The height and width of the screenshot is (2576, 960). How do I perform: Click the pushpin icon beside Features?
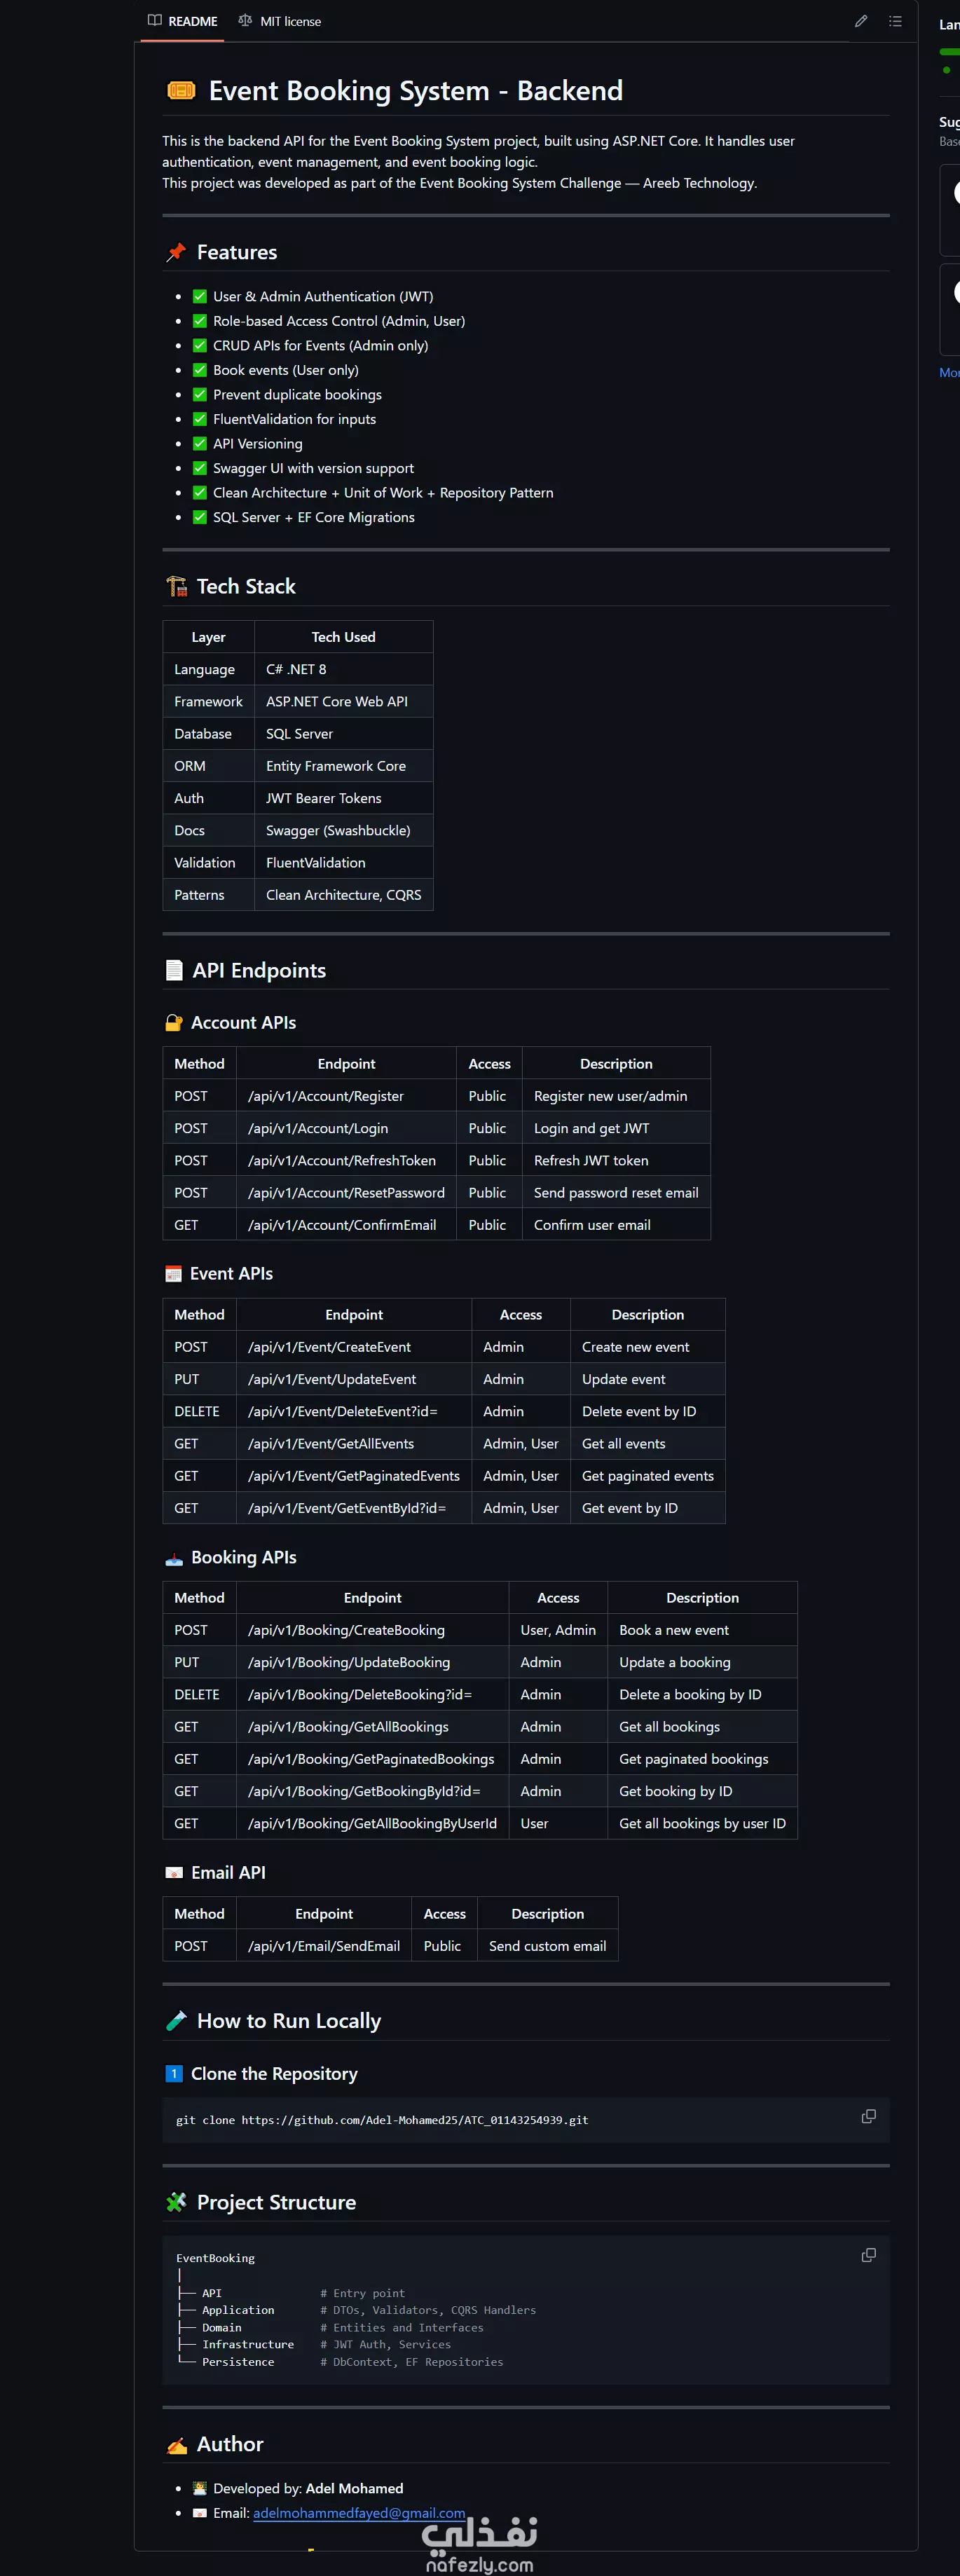tap(176, 252)
